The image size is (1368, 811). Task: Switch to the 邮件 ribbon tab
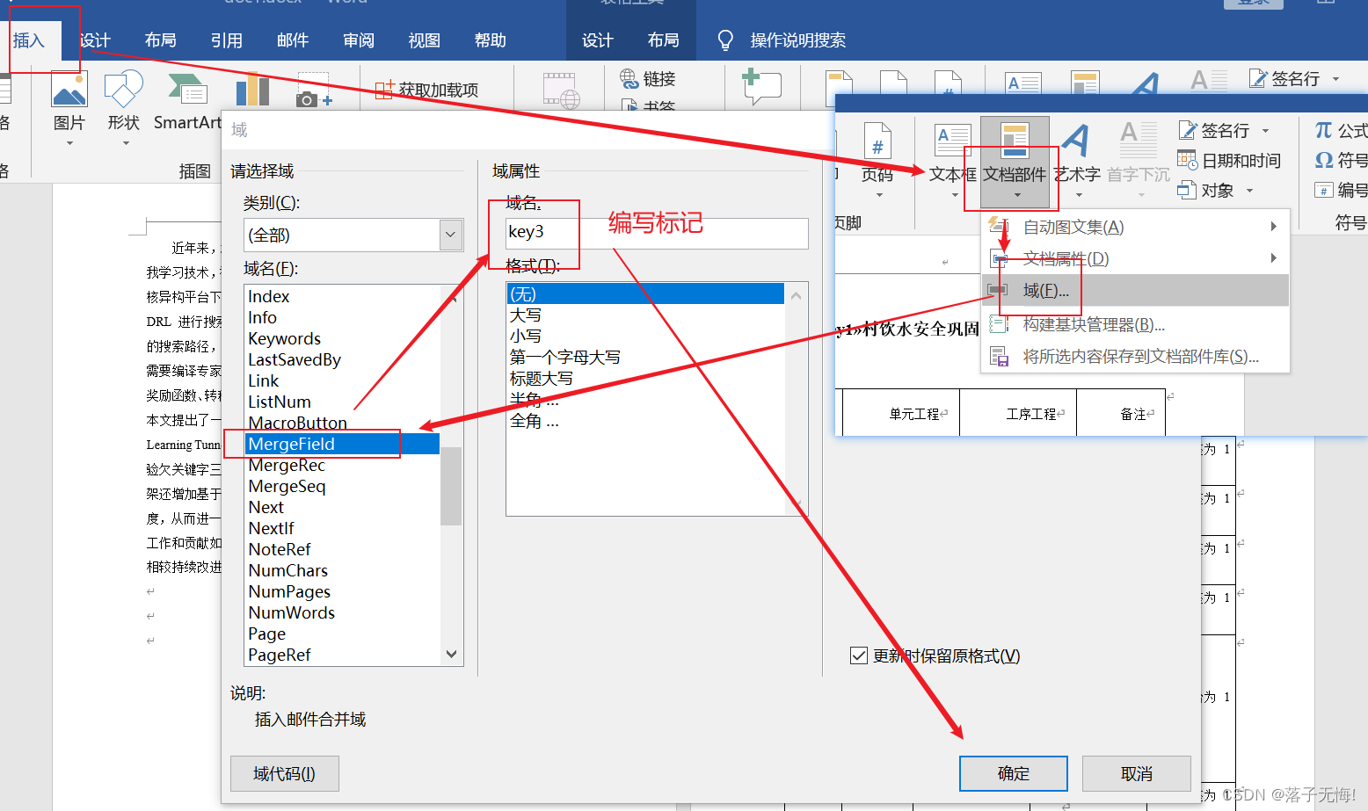click(x=292, y=39)
